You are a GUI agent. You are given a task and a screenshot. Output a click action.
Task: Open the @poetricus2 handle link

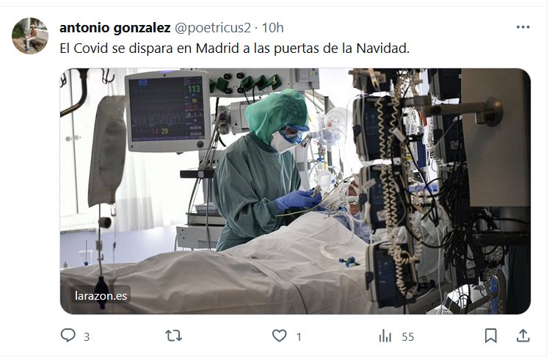point(213,27)
